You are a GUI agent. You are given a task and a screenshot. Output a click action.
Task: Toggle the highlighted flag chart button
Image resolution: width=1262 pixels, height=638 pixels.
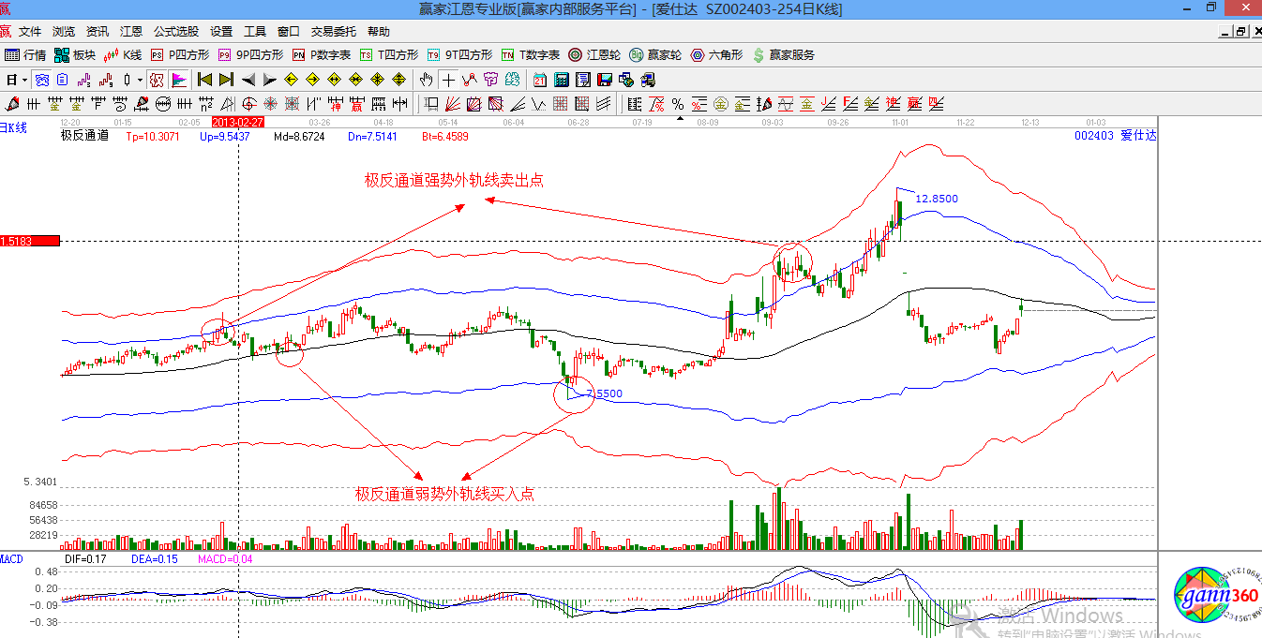point(178,80)
